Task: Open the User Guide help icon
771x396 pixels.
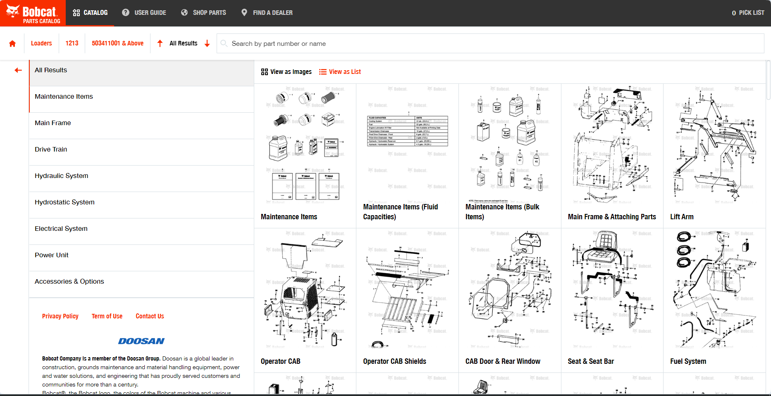Action: click(126, 13)
